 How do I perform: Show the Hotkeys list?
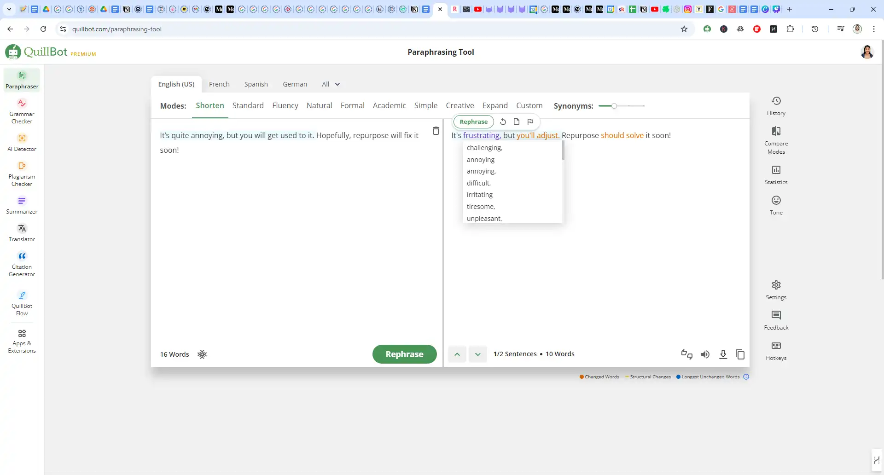[x=776, y=351]
